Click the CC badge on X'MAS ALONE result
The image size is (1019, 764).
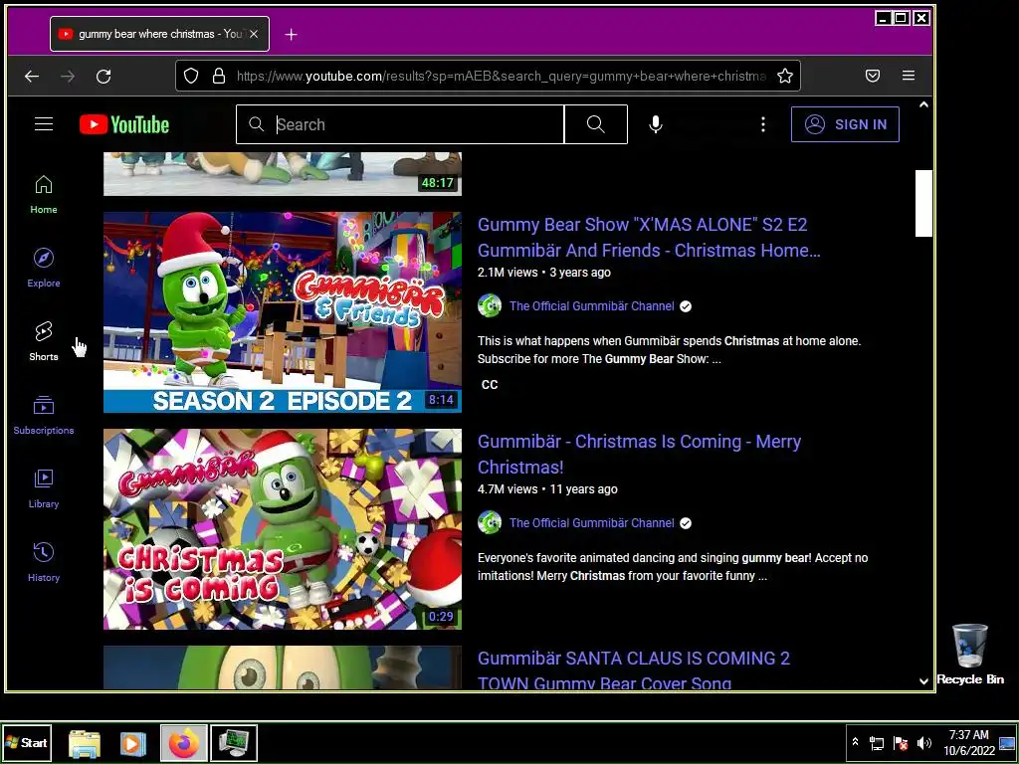coord(490,385)
